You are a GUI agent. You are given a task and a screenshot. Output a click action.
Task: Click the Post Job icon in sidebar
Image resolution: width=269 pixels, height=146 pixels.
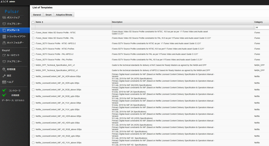[4, 18]
